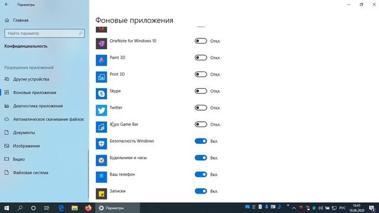Click the Skype app icon

point(101,93)
